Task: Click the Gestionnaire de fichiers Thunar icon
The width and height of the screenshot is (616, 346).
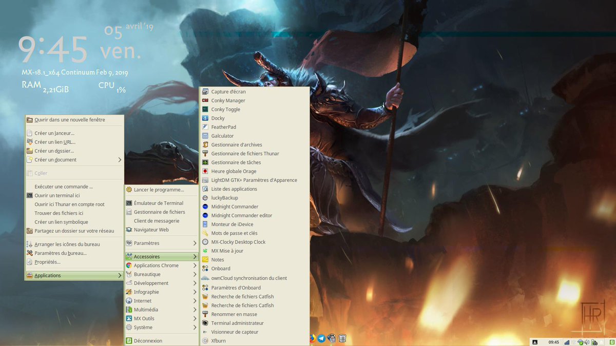Action: click(x=205, y=153)
